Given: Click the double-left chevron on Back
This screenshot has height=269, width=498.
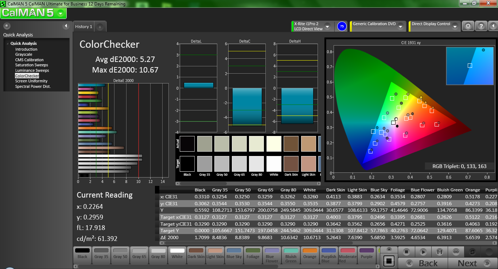Looking at the screenshot, I should 409,263.
